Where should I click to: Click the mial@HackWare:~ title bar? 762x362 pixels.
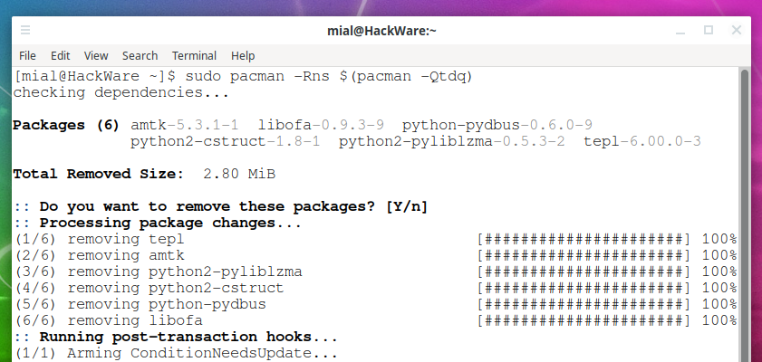[x=381, y=31]
